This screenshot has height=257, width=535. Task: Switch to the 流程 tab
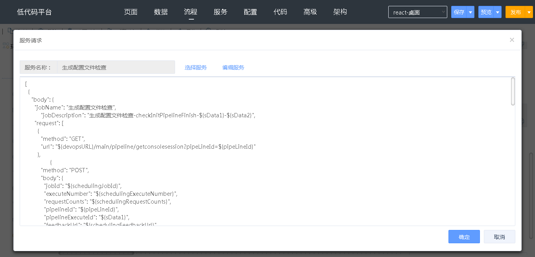pos(191,12)
